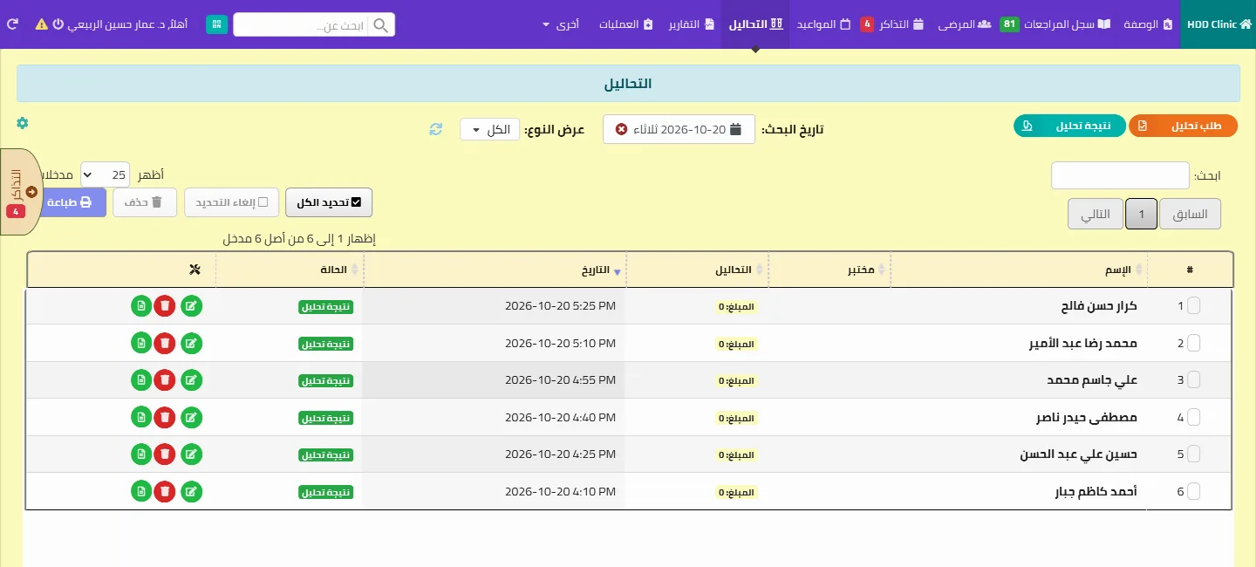The image size is (1256, 567).
Task: Sort the table by the الحالة column
Action: [x=290, y=270]
